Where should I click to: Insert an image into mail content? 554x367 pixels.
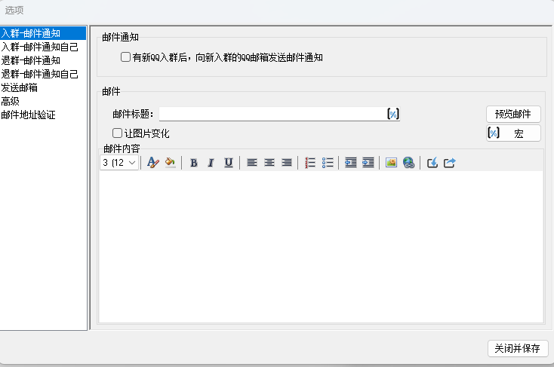click(391, 163)
